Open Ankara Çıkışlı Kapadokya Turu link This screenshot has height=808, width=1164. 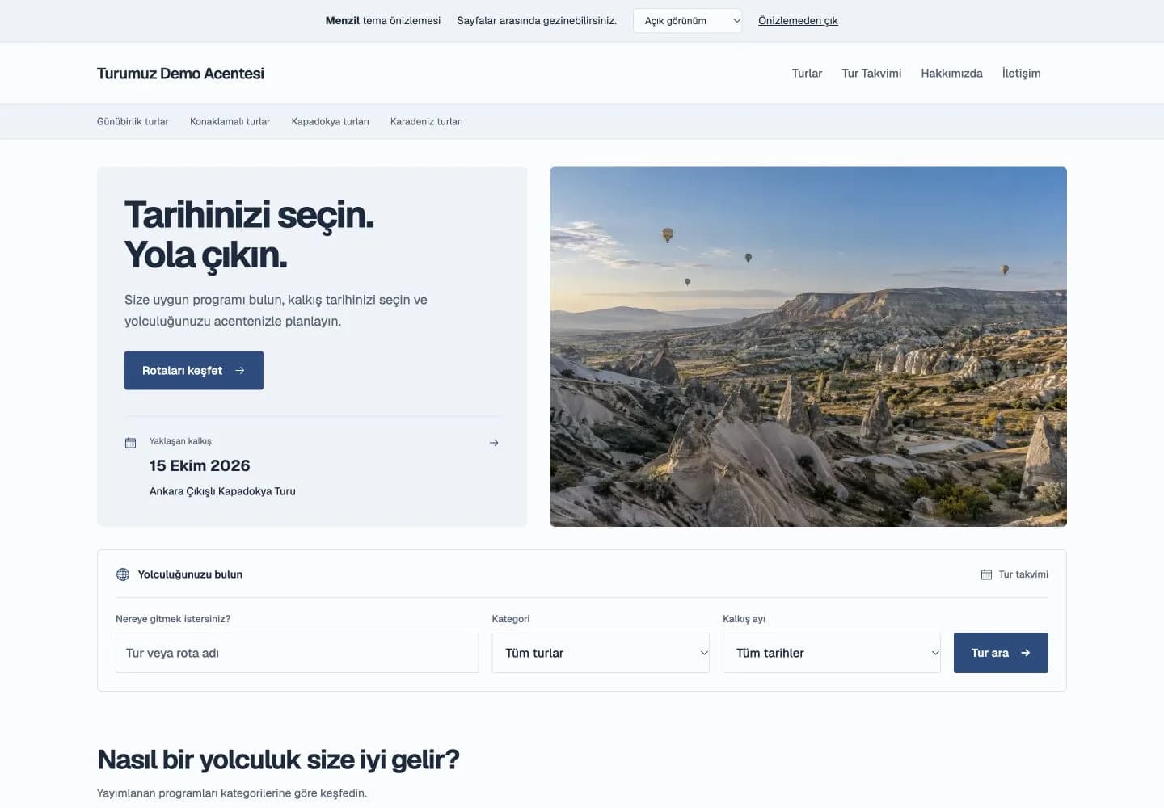tap(222, 491)
